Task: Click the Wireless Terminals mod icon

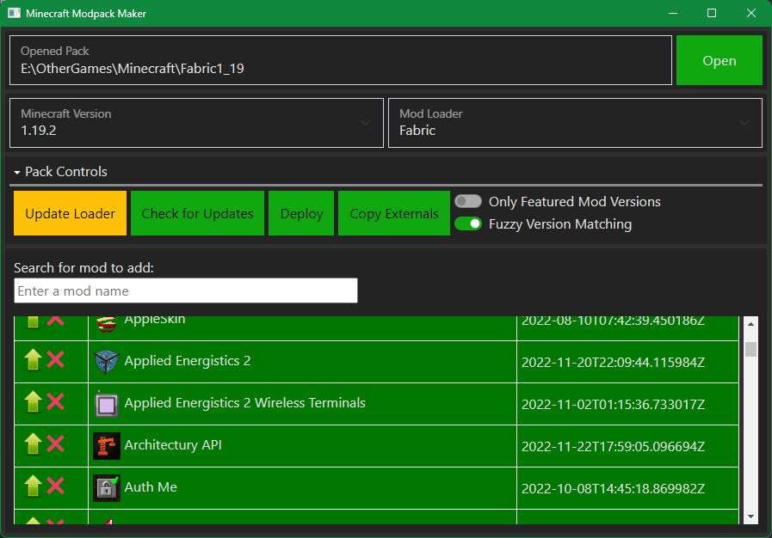Action: [107, 404]
